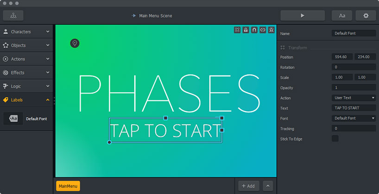
Task: Expand the Objects panel
Action: [x=26, y=45]
